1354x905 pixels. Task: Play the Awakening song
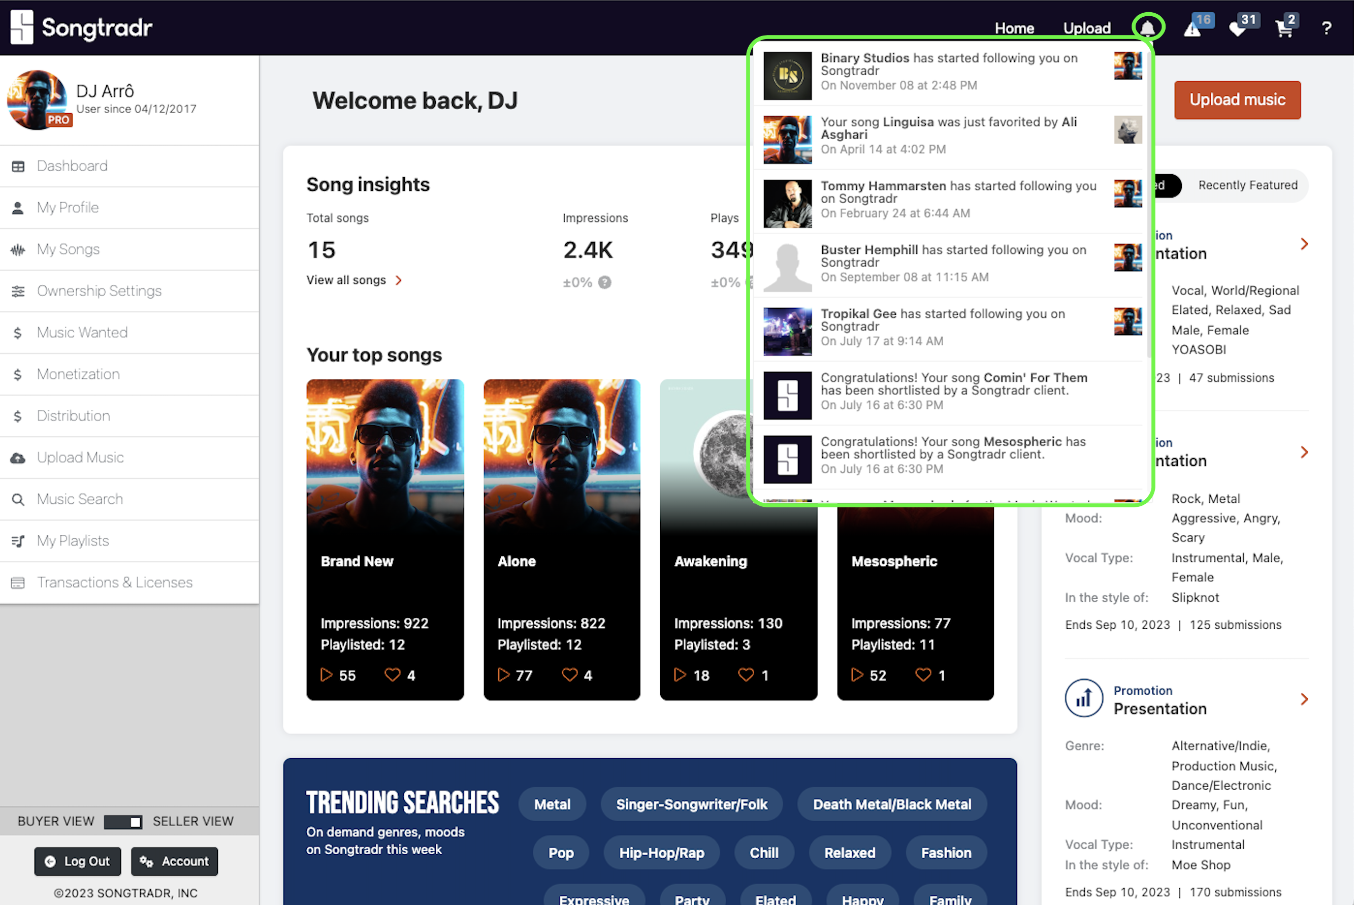pos(680,675)
